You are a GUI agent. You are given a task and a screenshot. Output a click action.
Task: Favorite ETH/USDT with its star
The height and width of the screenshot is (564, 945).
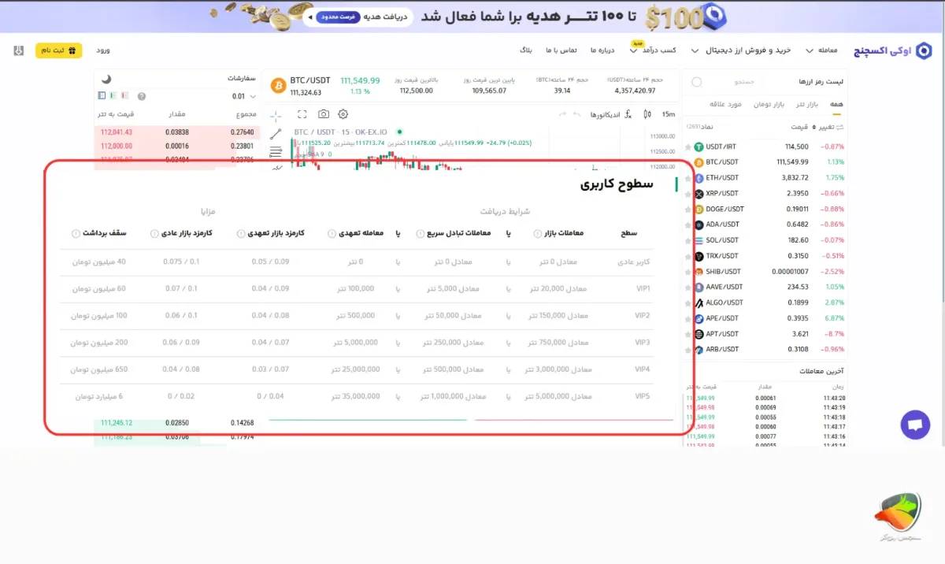tap(687, 178)
